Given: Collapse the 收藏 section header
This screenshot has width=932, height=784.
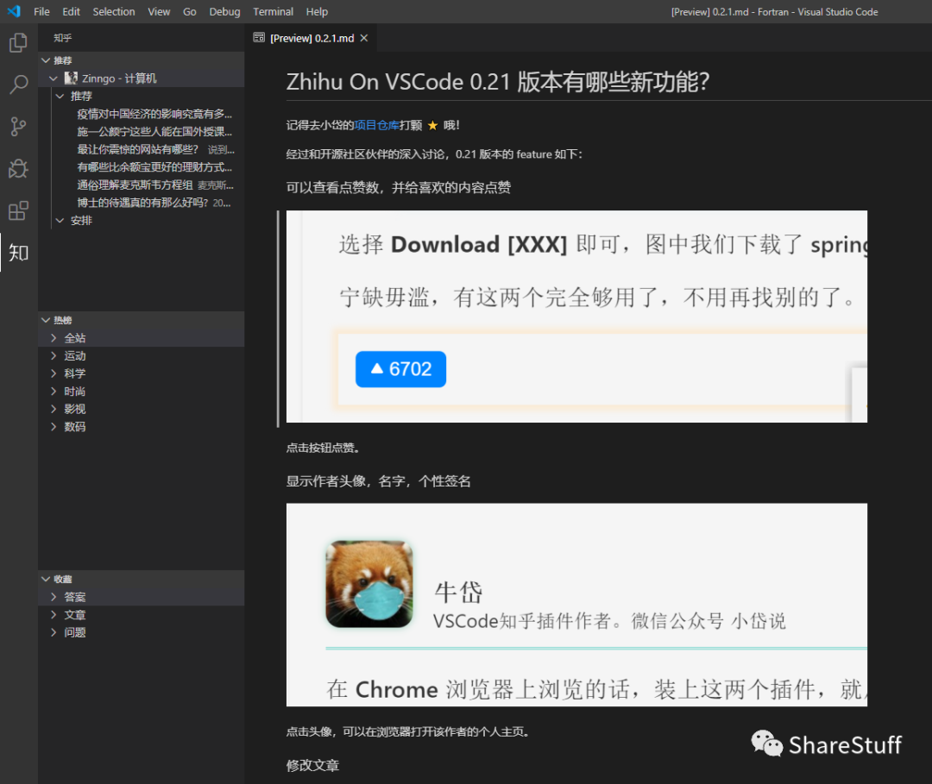Looking at the screenshot, I should point(142,579).
